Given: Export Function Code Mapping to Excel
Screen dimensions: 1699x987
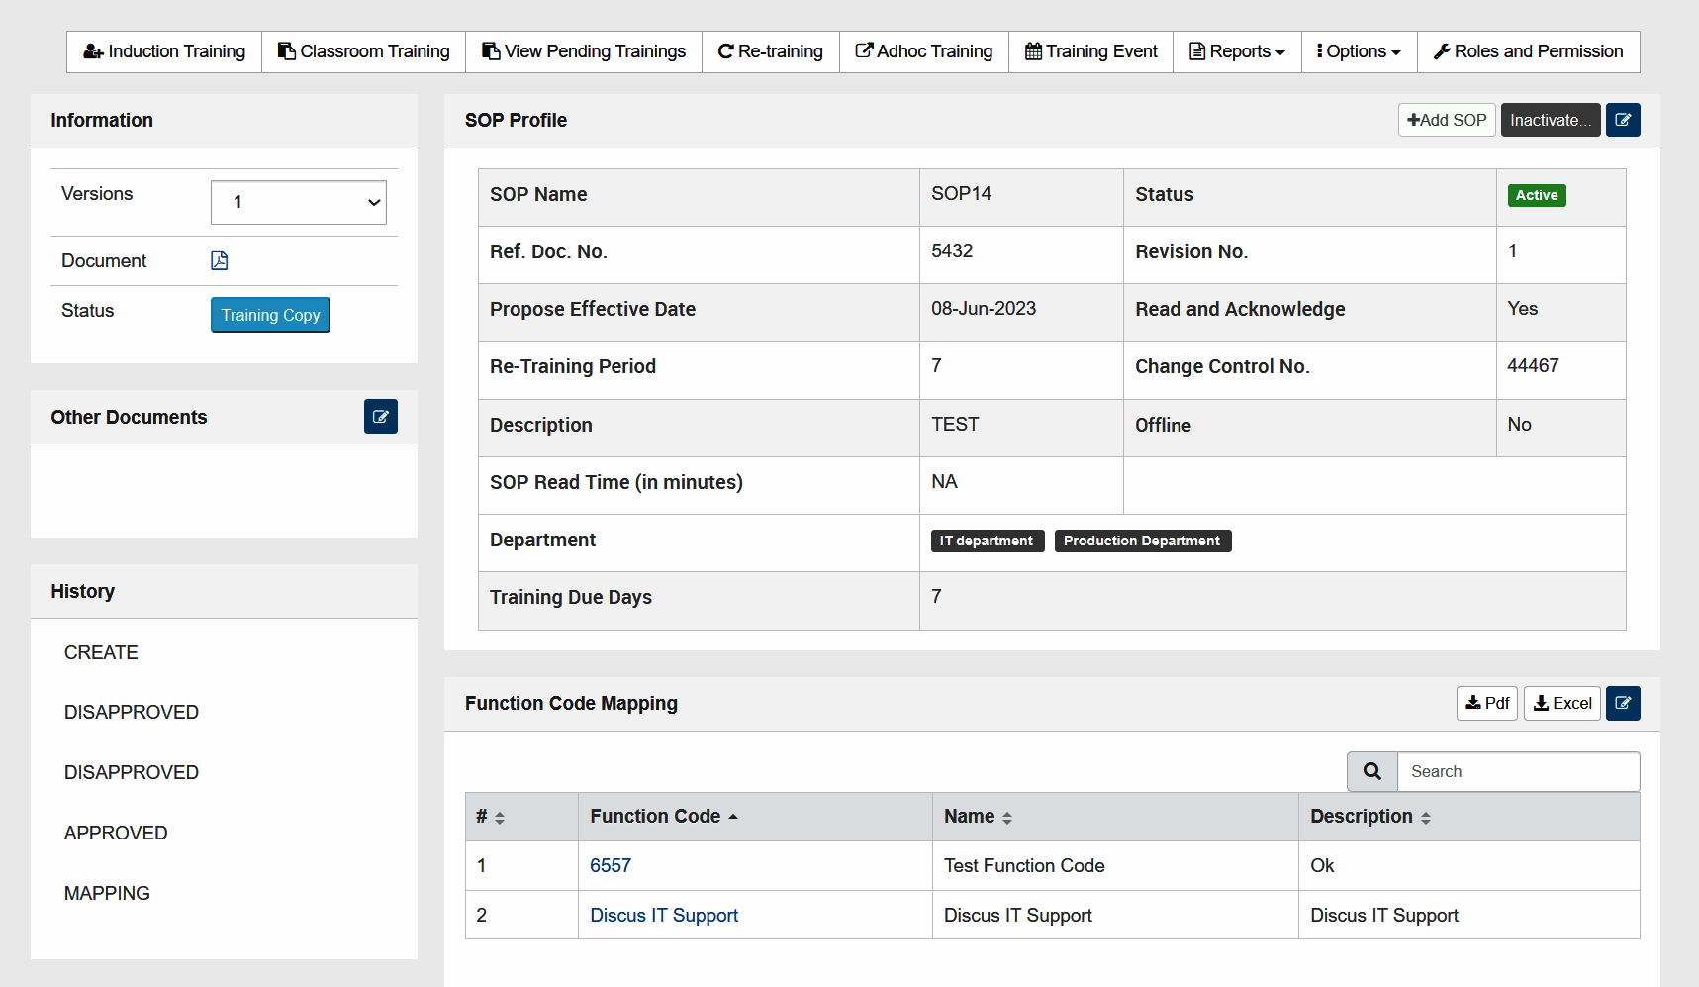Looking at the screenshot, I should pyautogui.click(x=1561, y=703).
